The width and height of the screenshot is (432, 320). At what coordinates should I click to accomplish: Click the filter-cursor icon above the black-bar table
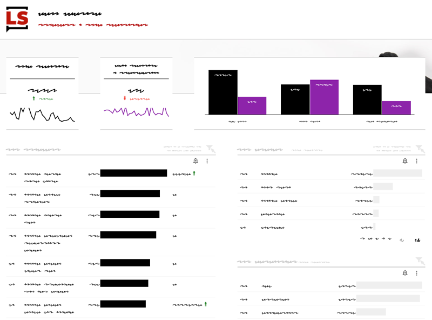click(x=211, y=149)
